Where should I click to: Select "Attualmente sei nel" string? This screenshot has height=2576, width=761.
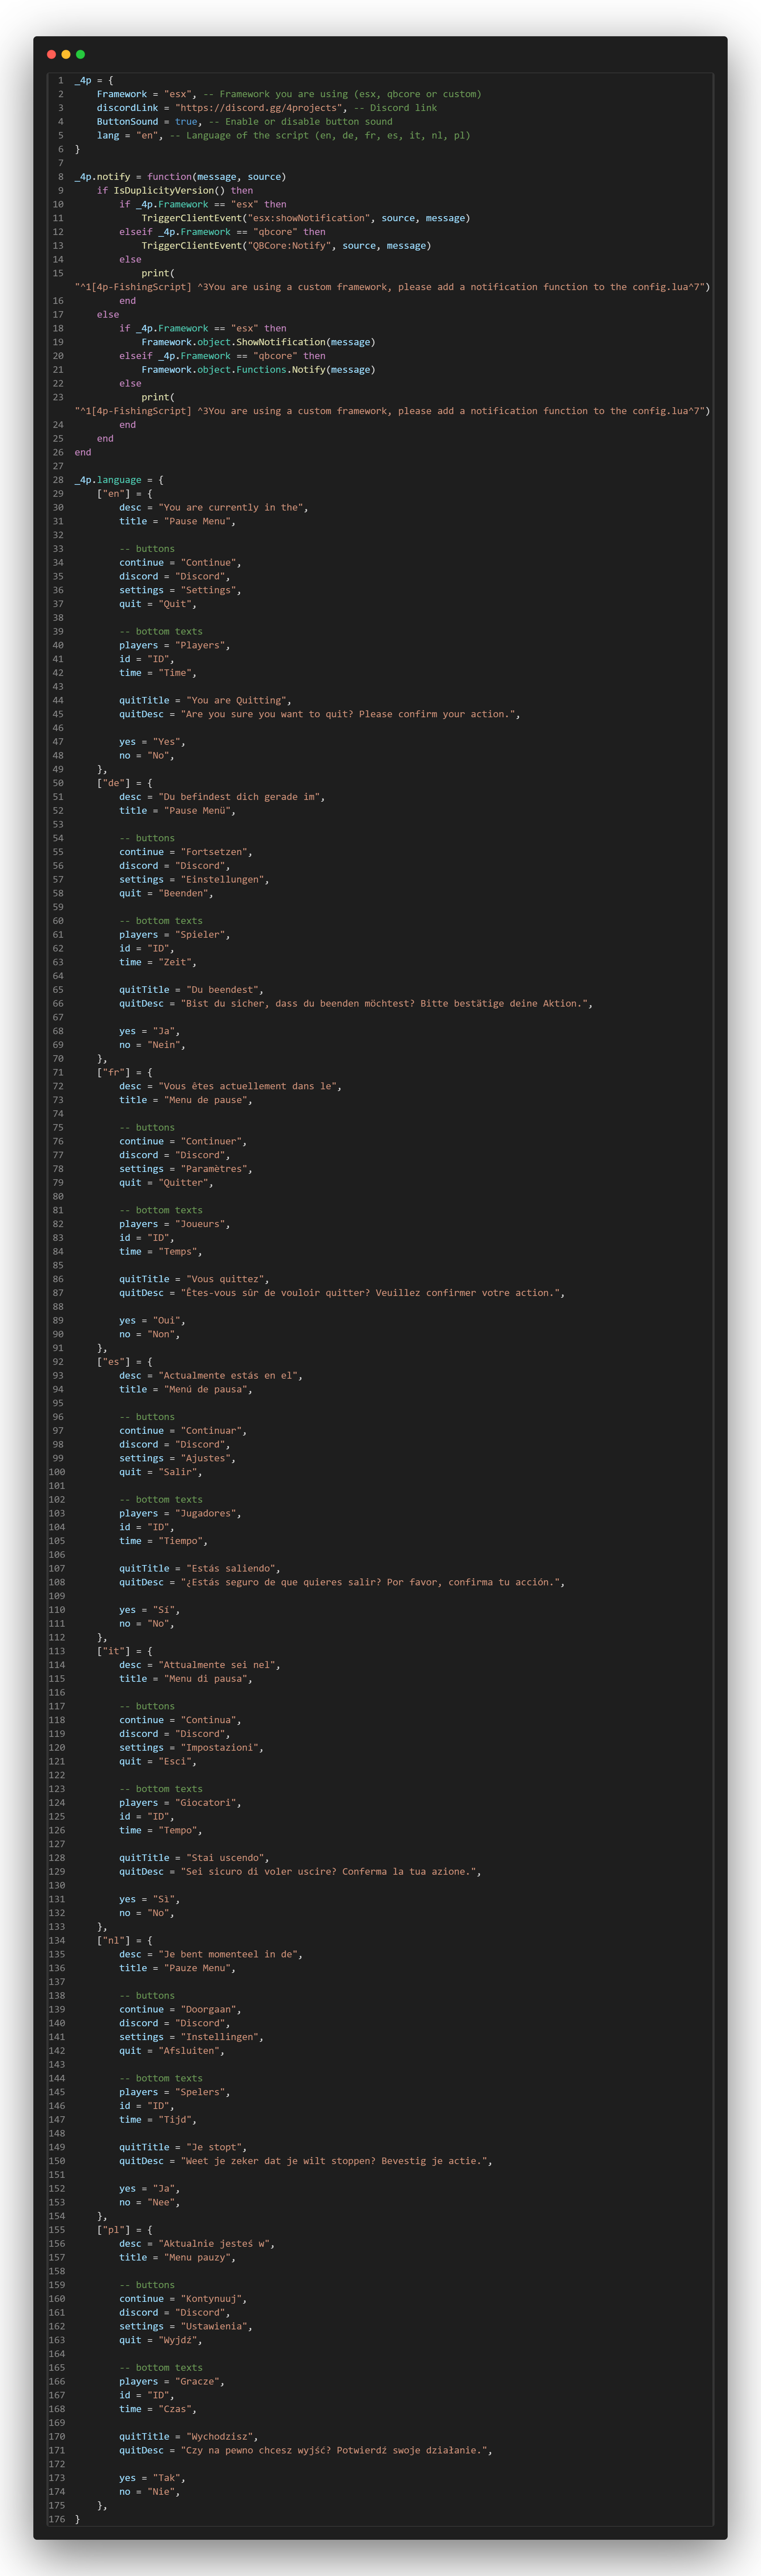pyautogui.click(x=217, y=1666)
